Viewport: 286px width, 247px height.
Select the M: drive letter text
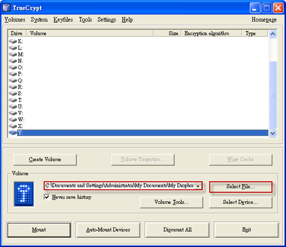(x=21, y=55)
